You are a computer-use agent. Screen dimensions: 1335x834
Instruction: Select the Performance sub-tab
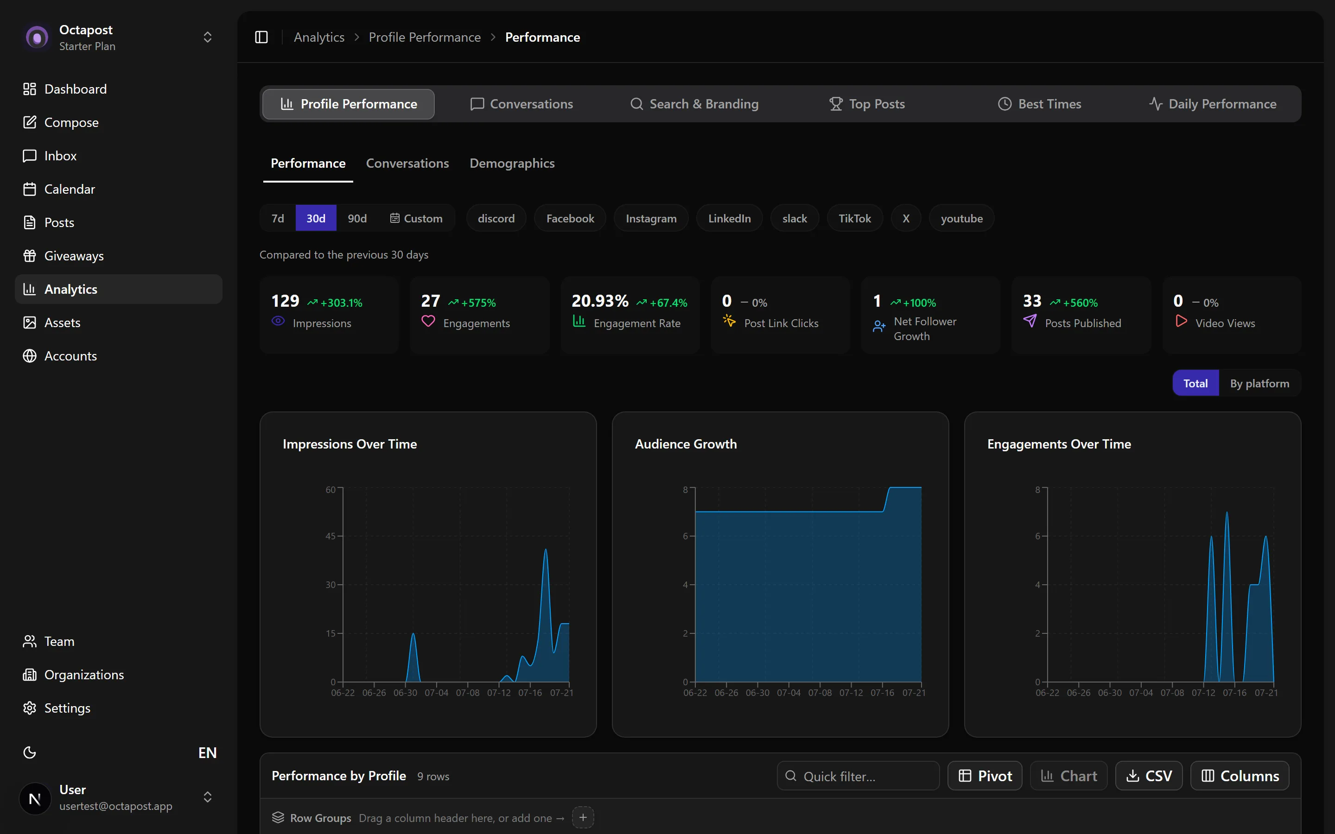(308, 163)
